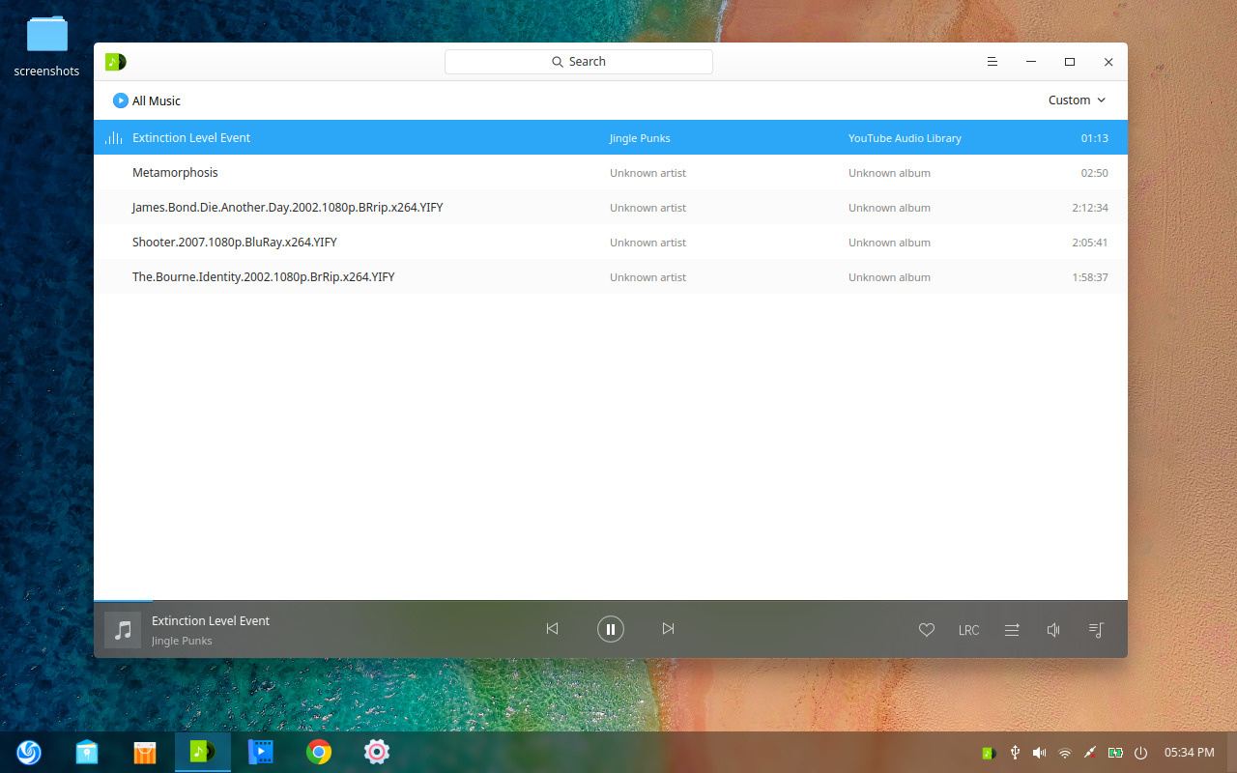Open the YouTube Audio Library album
1237x773 pixels.
905,137
